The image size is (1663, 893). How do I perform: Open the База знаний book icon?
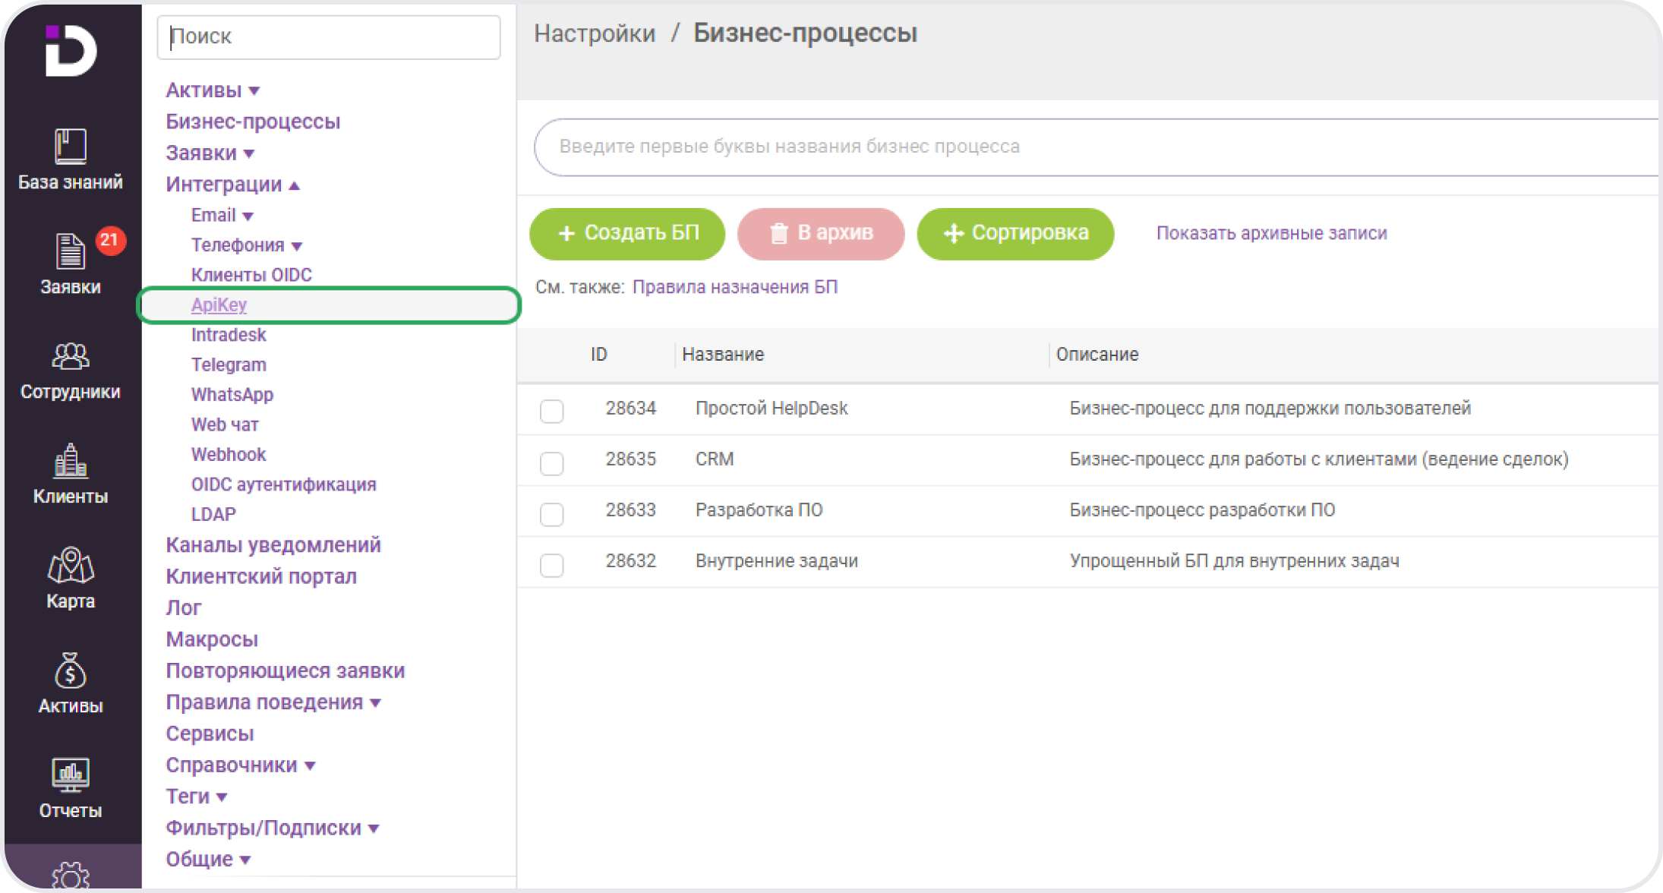click(70, 146)
